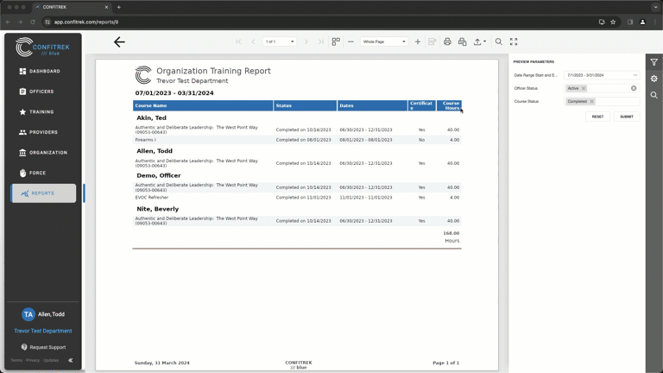Click the 168.00 total hours value
Viewport: 663px width, 373px height.
451,233
